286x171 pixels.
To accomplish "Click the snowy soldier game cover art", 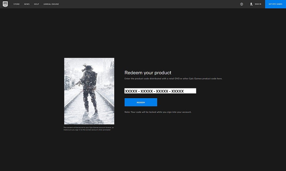I will point(89,91).
